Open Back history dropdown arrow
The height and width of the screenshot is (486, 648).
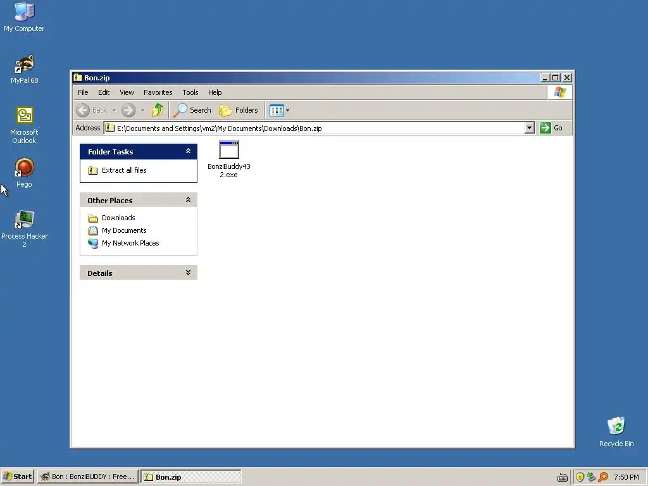click(114, 110)
